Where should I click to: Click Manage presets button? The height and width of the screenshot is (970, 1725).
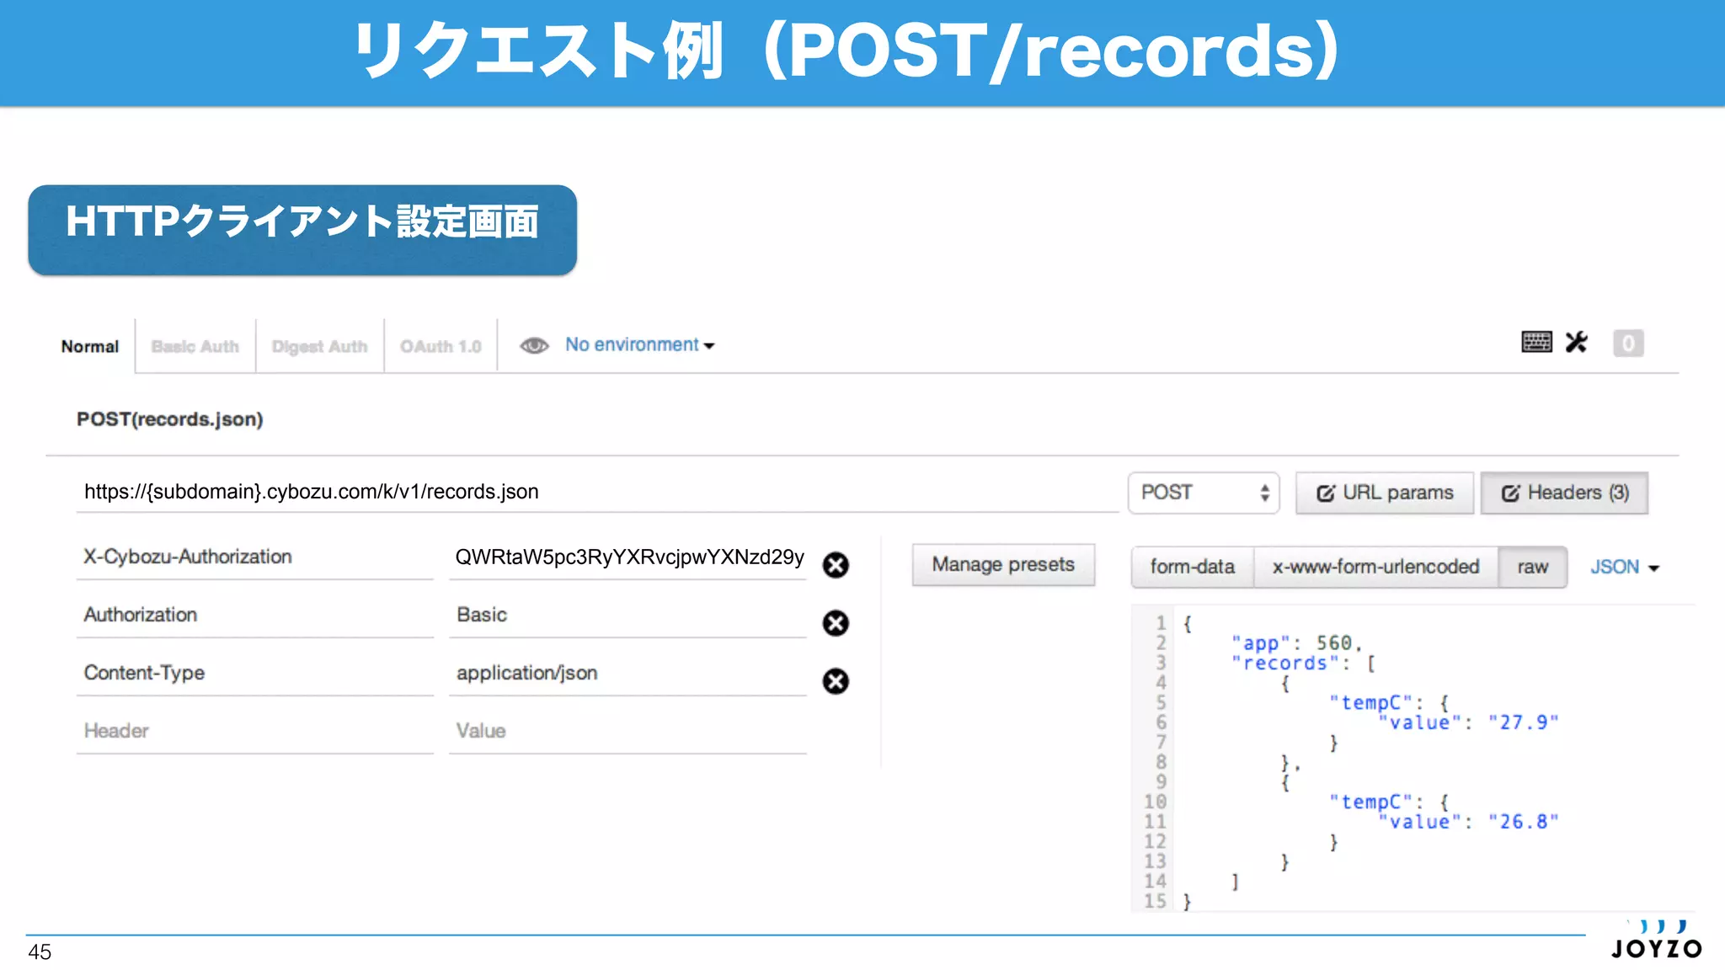pos(1003,564)
